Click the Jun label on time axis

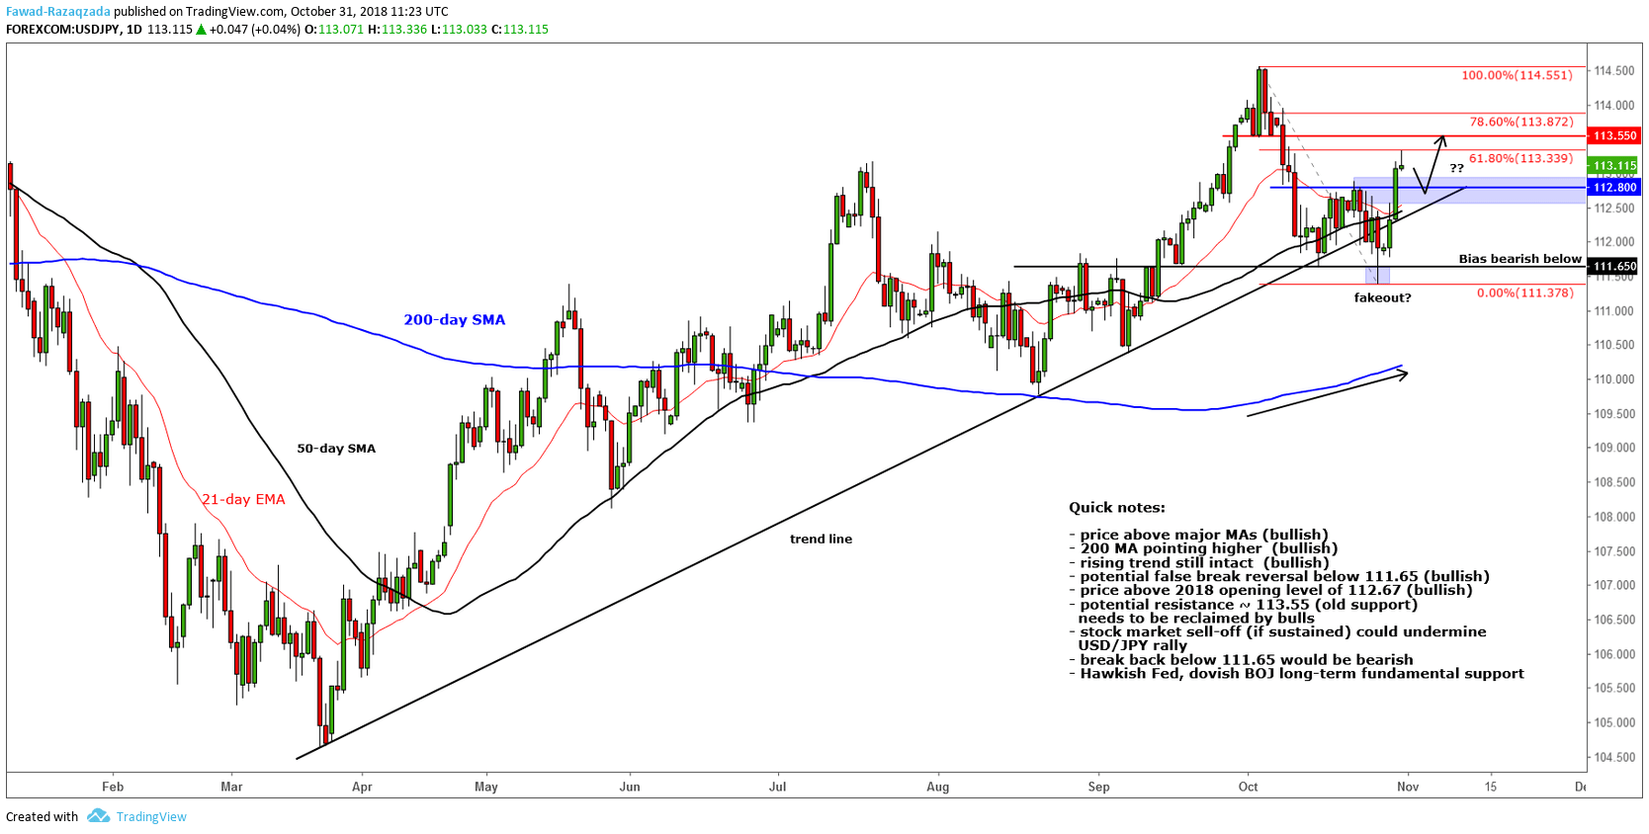[x=630, y=787]
